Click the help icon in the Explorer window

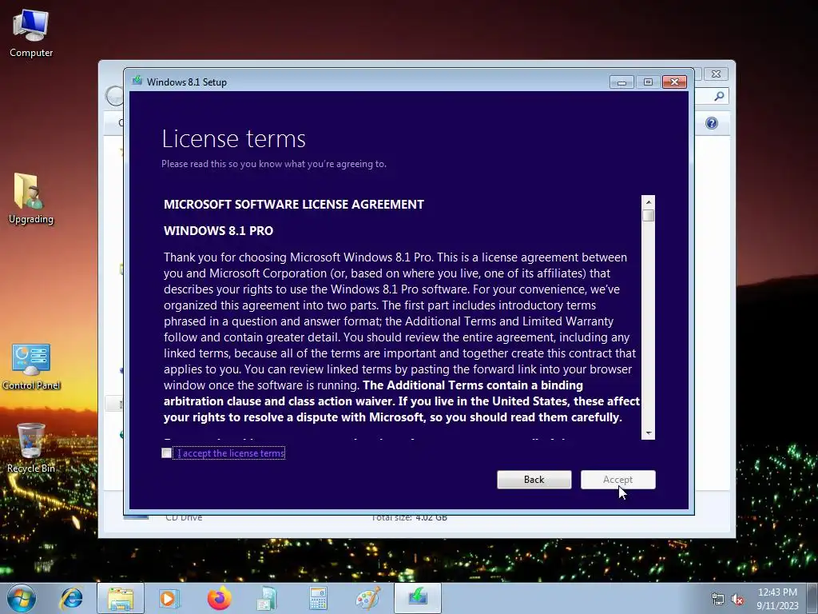pos(711,123)
